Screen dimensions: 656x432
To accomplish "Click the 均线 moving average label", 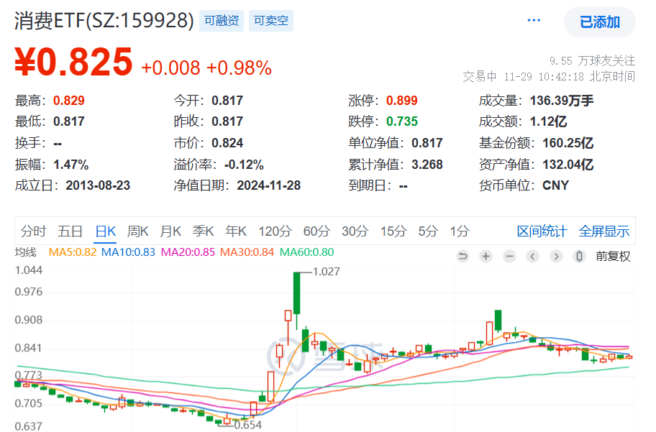I will [x=25, y=252].
